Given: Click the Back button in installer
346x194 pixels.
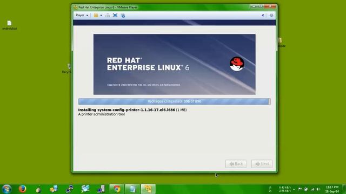Looking at the screenshot, I should coord(236,164).
